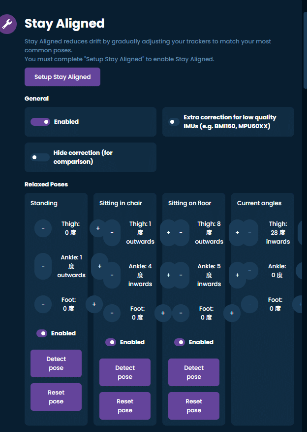Click the wrench settings icon
Image resolution: width=307 pixels, height=432 pixels.
(6, 24)
